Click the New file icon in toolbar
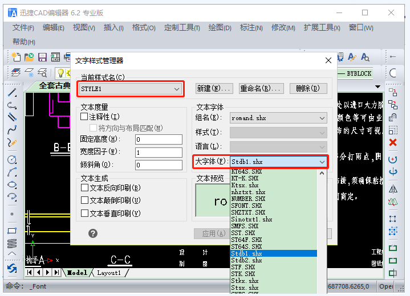The height and width of the screenshot is (296, 410). [x=16, y=57]
